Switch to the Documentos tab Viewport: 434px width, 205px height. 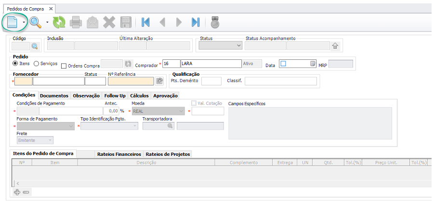coord(54,96)
